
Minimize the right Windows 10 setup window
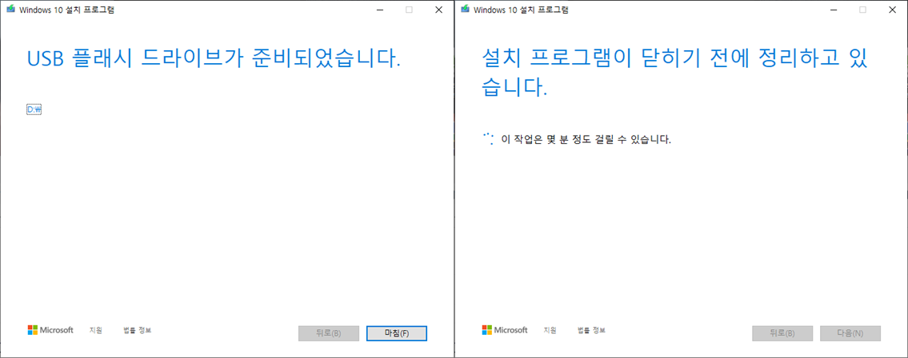coord(834,10)
